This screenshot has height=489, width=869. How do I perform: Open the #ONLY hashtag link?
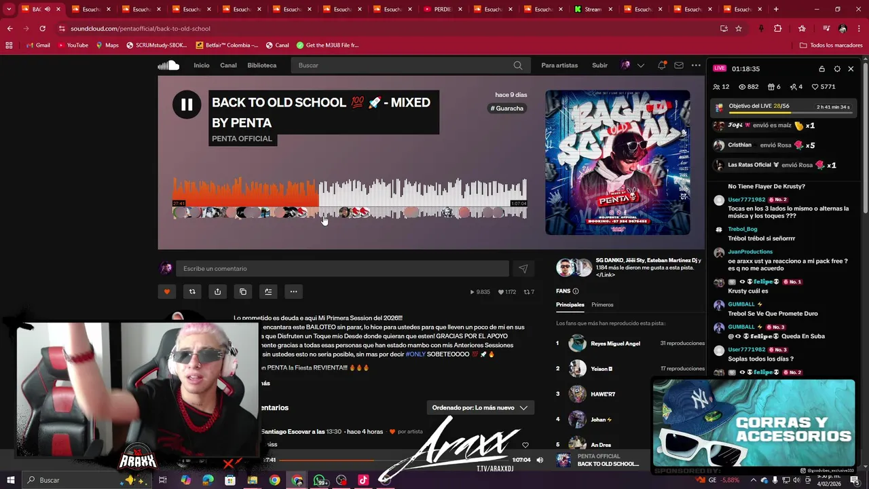coord(415,355)
